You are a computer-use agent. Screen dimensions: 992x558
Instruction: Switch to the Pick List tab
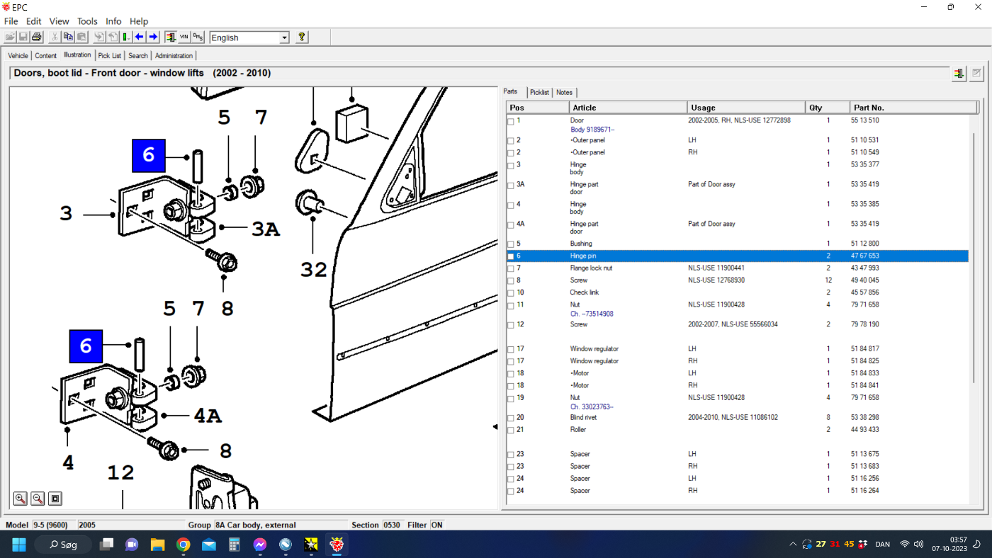point(110,56)
